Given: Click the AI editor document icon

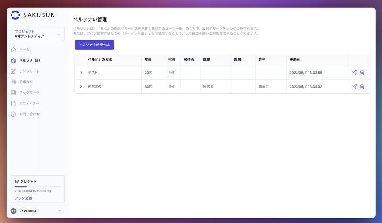Looking at the screenshot, I should click(x=13, y=103).
